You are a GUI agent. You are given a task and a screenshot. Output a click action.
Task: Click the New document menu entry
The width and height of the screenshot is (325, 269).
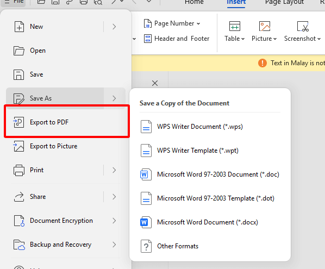(55, 27)
